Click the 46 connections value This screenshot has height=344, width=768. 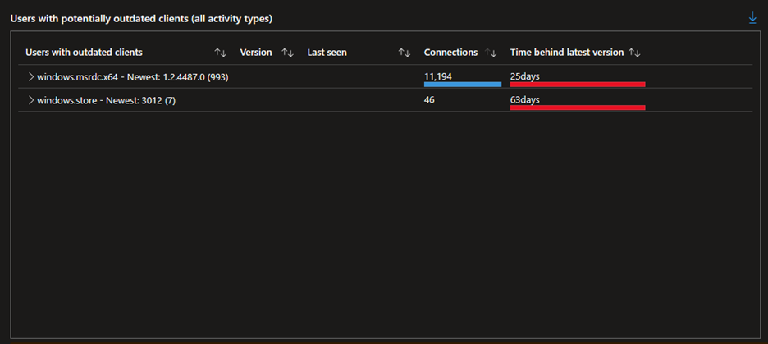click(429, 99)
